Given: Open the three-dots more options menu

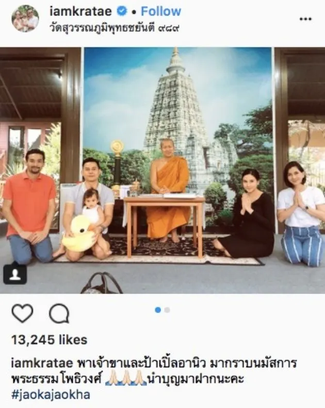Looking at the screenshot, I should (x=305, y=19).
